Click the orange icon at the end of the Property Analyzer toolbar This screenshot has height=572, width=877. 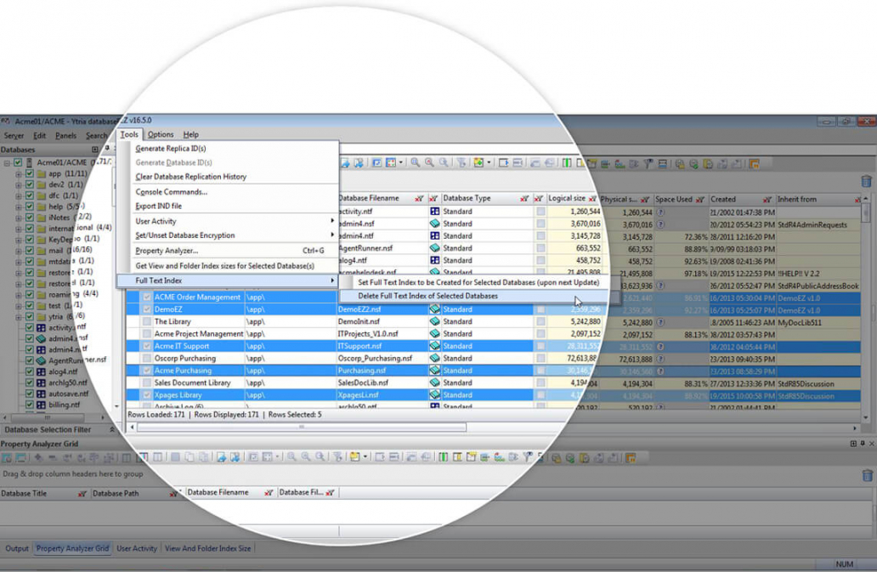point(631,458)
